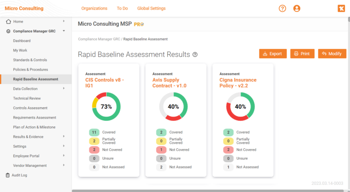The image size is (350, 192).
Task: Click the PRO badge next to organization name
Action: coord(139,24)
